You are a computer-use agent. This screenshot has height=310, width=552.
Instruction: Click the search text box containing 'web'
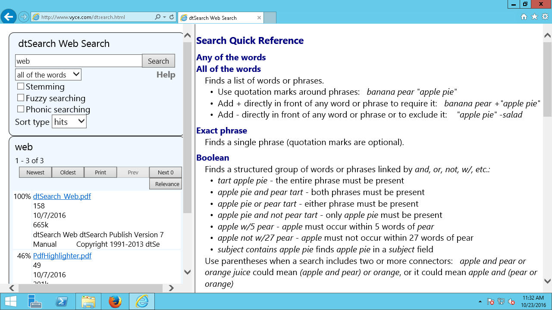click(78, 61)
